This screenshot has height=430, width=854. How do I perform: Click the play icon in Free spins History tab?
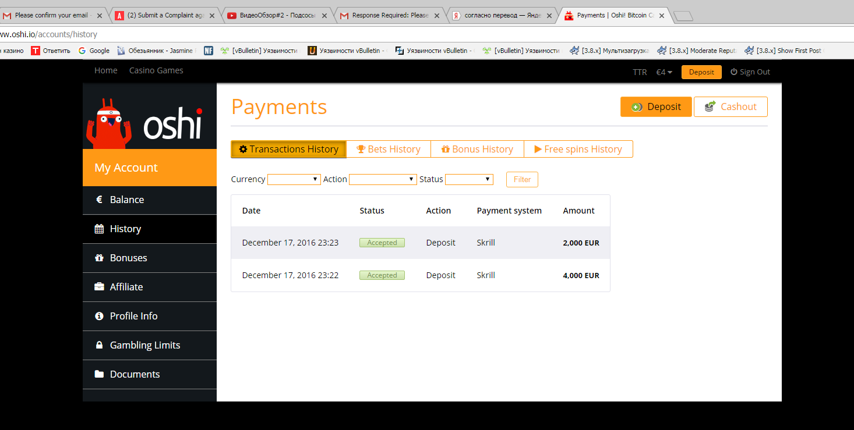click(x=538, y=149)
